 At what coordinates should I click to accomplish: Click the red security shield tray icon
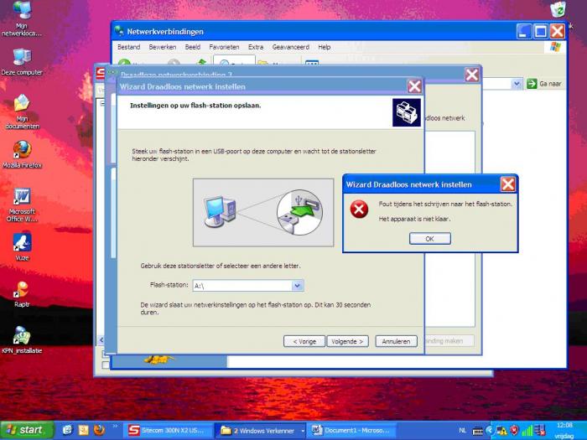[x=514, y=431]
